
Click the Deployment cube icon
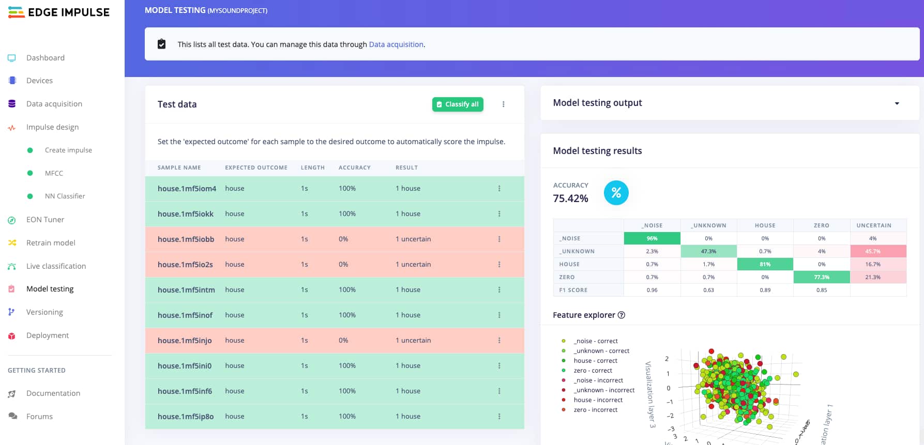[x=12, y=336]
